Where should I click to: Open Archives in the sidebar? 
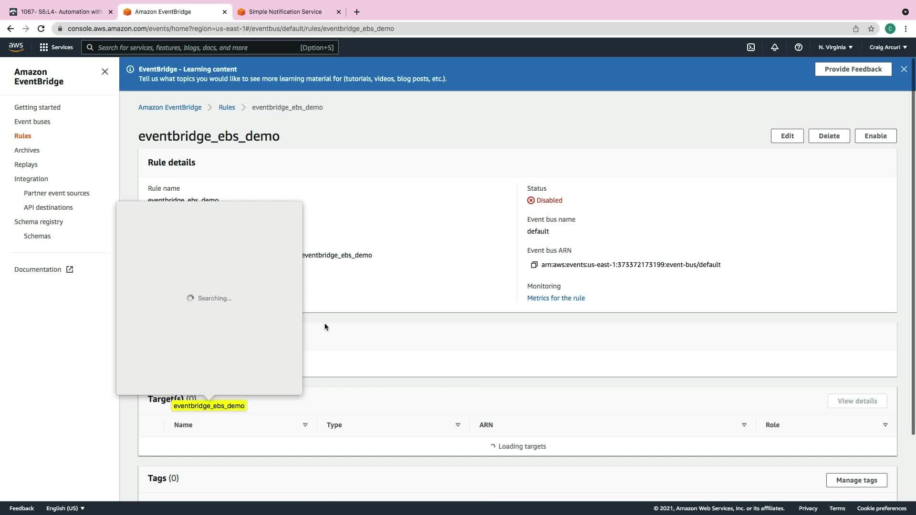click(27, 150)
